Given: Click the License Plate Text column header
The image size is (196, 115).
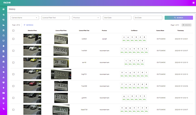Looking at the screenshot, I should [84, 30].
